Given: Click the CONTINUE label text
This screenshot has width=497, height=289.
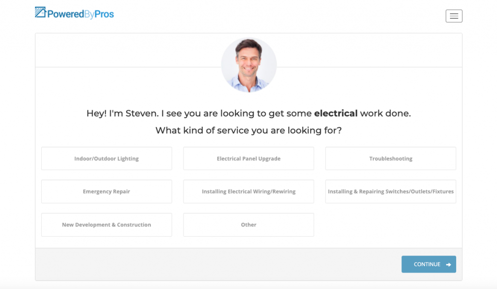Looking at the screenshot, I should [x=427, y=264].
